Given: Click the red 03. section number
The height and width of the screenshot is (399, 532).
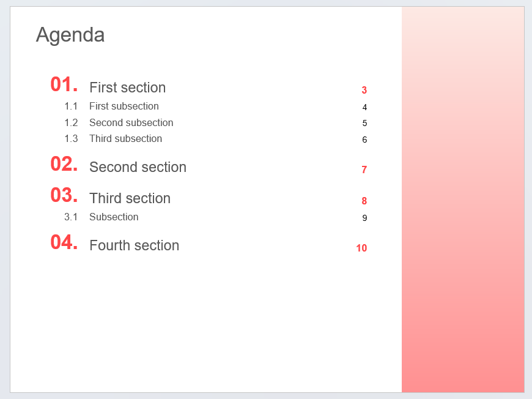Looking at the screenshot, I should point(64,195).
